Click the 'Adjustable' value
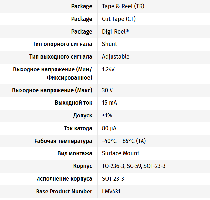210x200 pixels. (116, 57)
